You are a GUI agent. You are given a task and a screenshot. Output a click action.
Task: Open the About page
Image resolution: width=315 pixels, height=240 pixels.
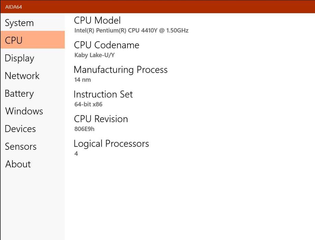[x=33, y=164]
